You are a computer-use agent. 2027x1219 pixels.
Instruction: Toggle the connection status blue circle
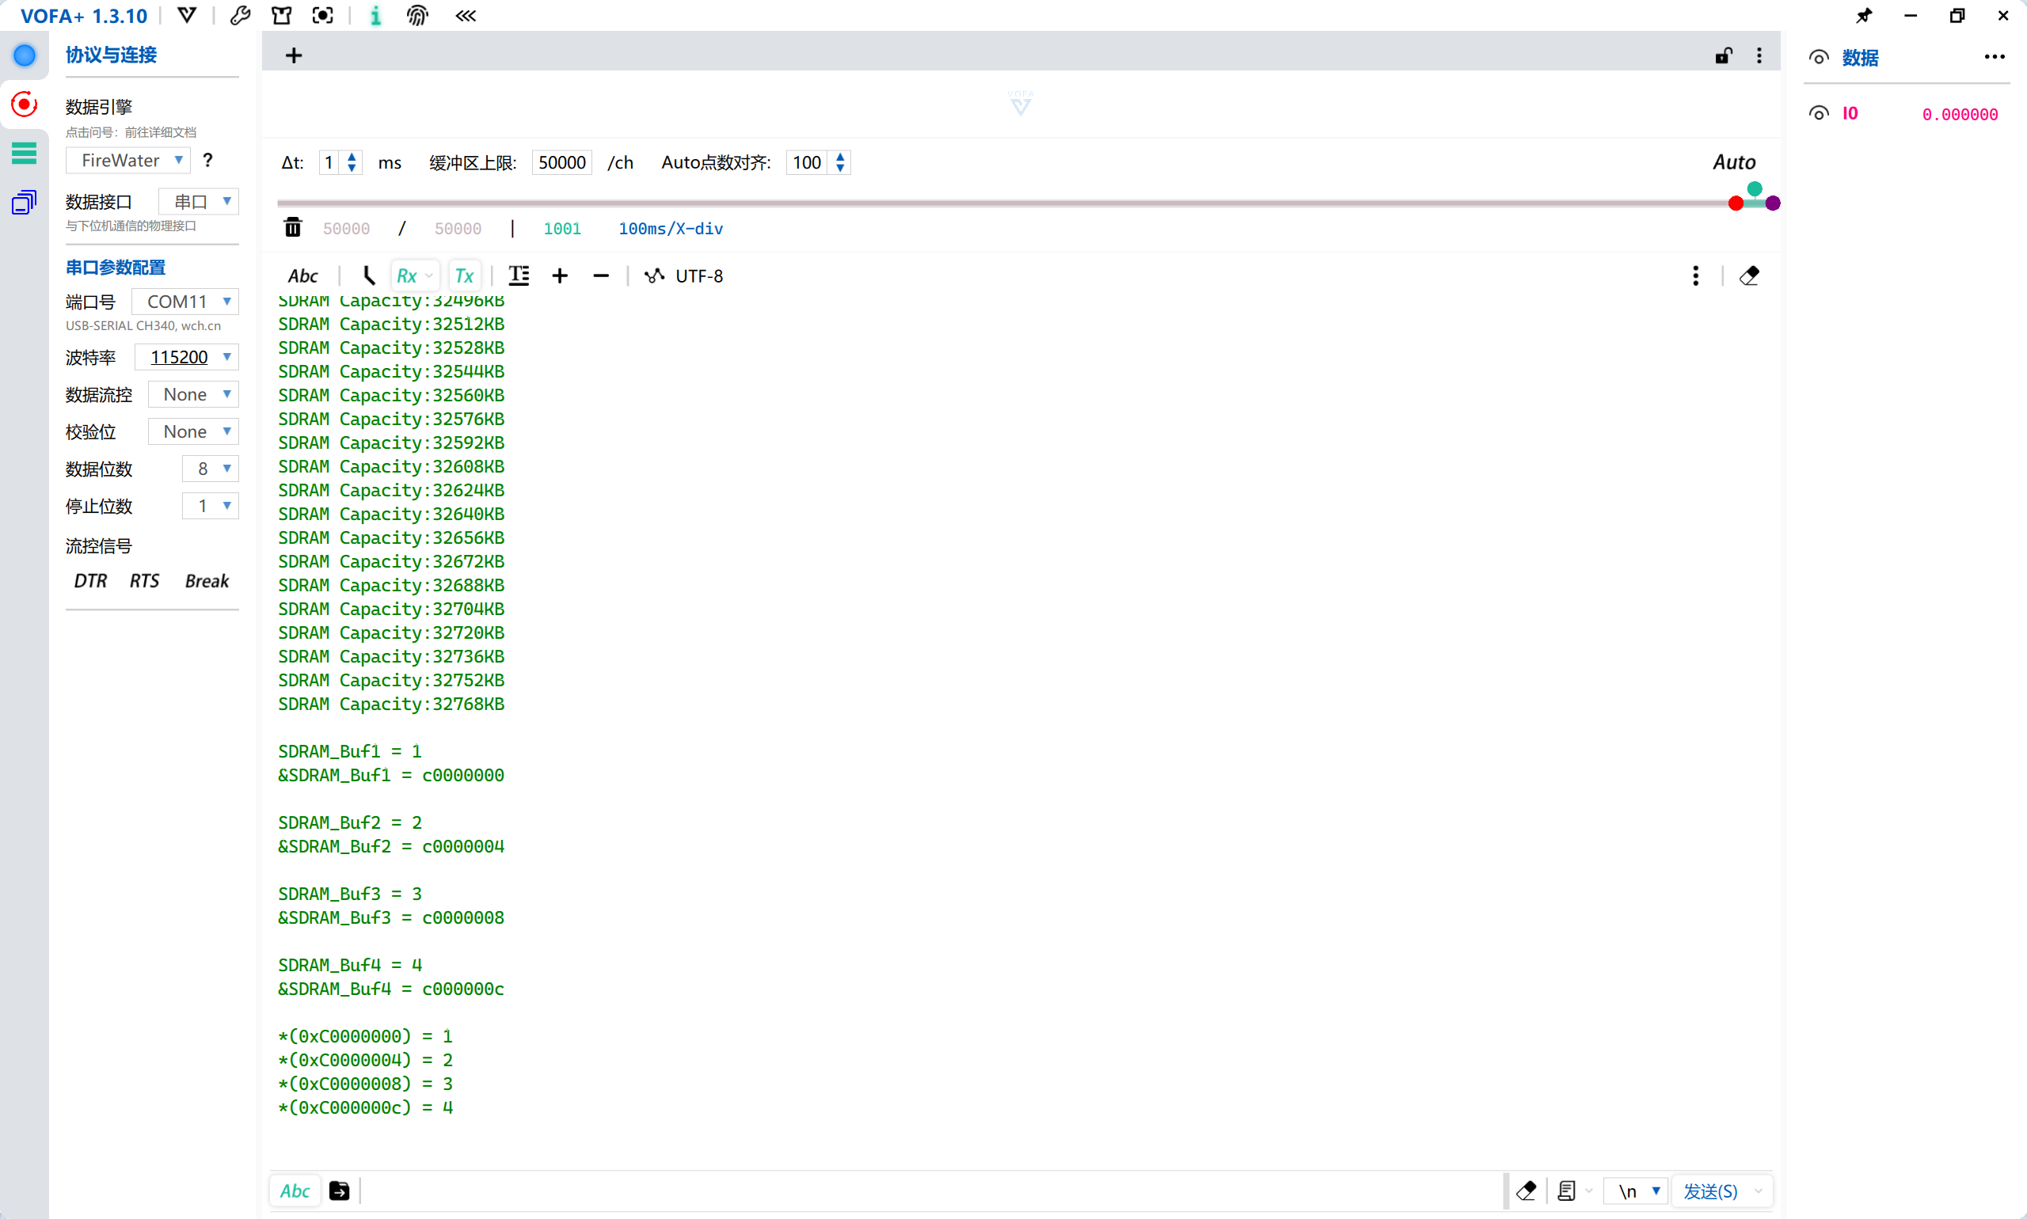point(25,55)
